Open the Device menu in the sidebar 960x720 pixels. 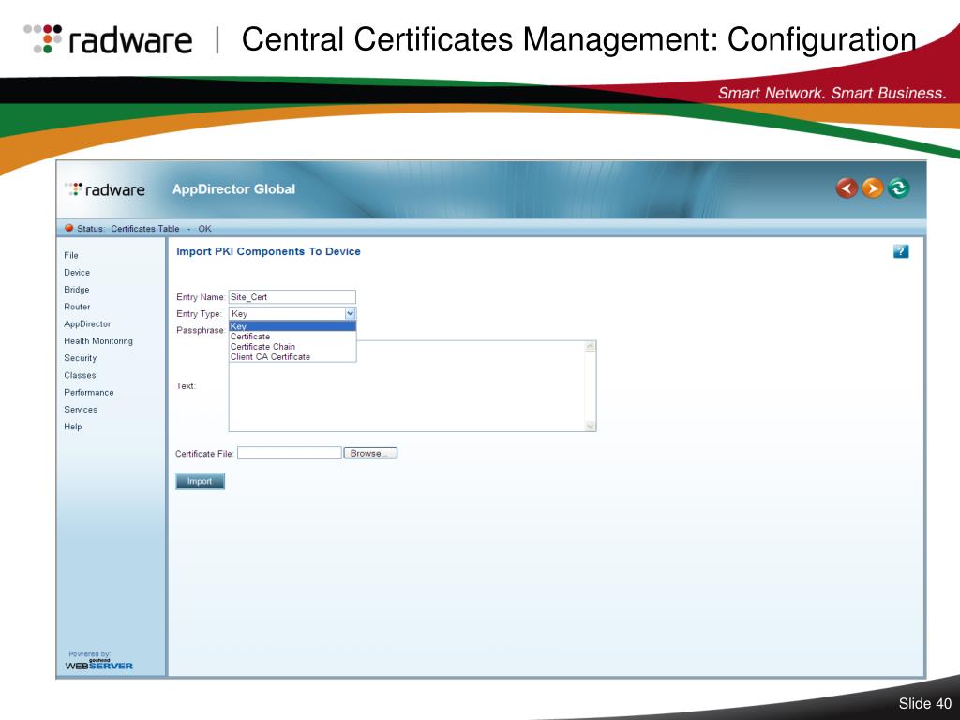[x=77, y=273]
